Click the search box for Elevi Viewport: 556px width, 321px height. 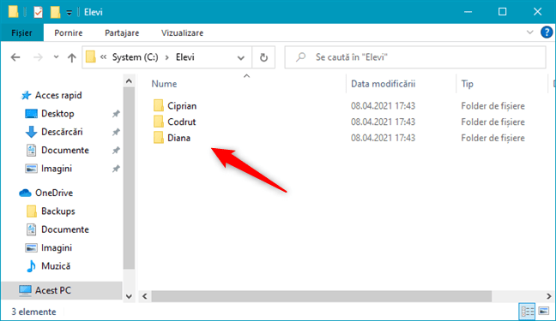(x=415, y=57)
